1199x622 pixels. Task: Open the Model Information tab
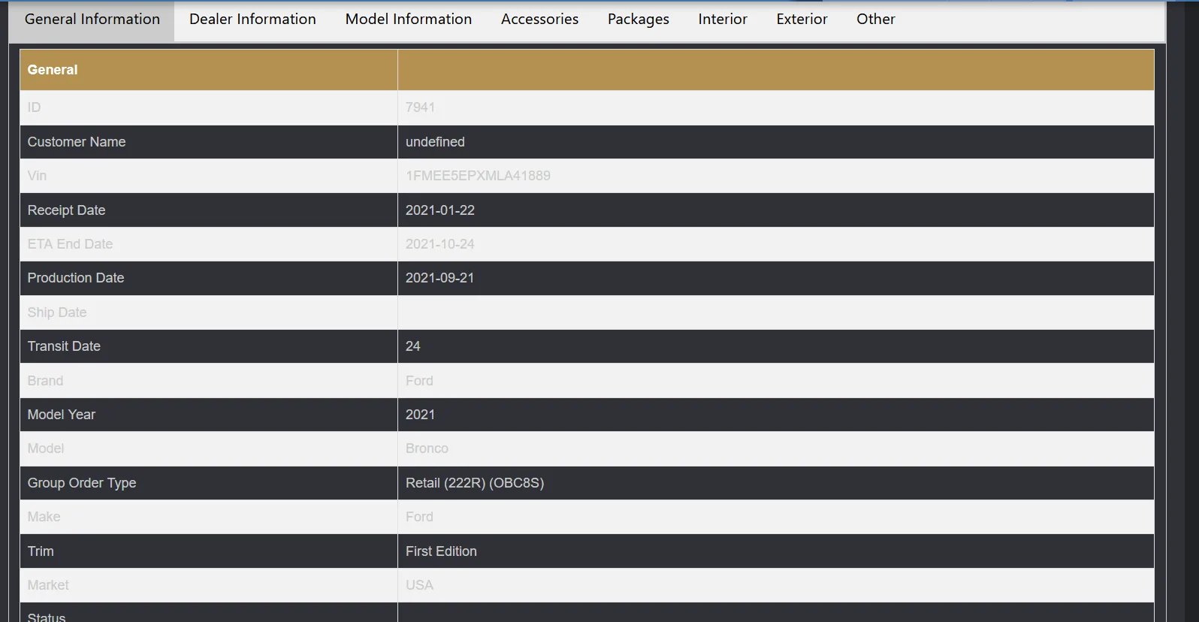pyautogui.click(x=409, y=20)
